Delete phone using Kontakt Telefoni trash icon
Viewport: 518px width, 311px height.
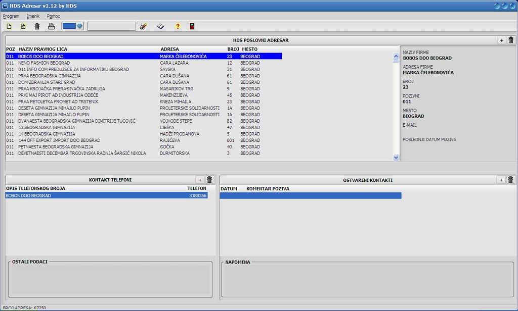[209, 180]
